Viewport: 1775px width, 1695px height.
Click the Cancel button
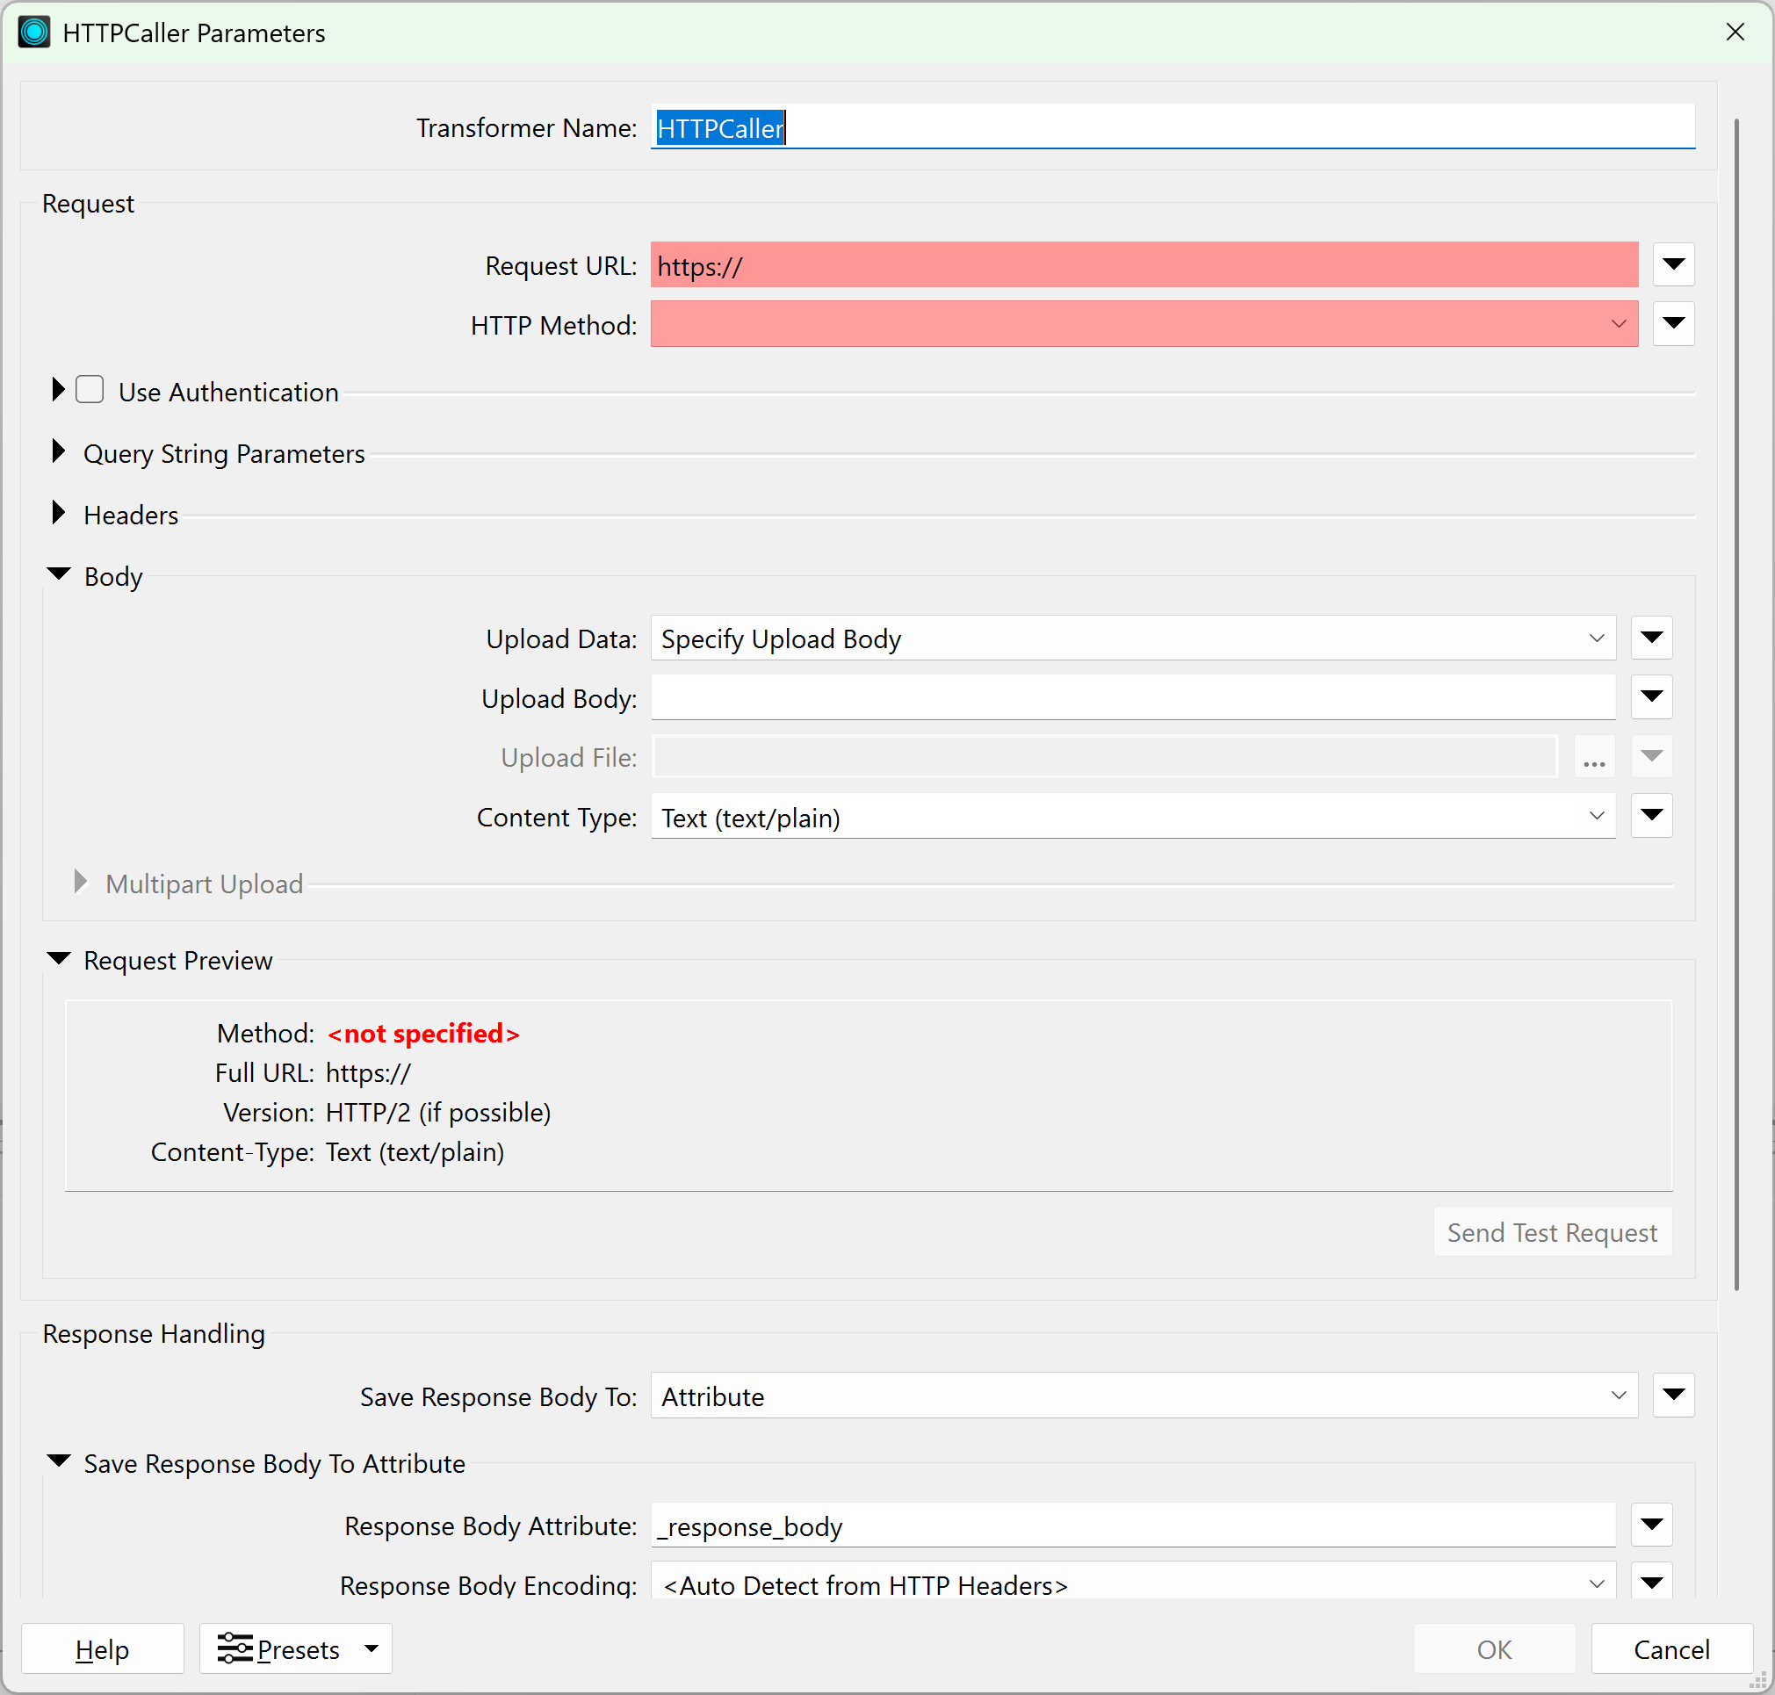point(1671,1648)
